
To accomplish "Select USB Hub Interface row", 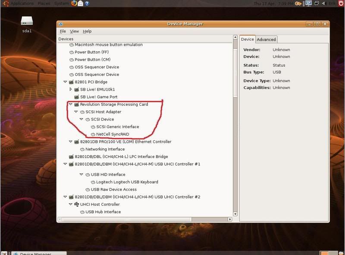I will [103, 212].
